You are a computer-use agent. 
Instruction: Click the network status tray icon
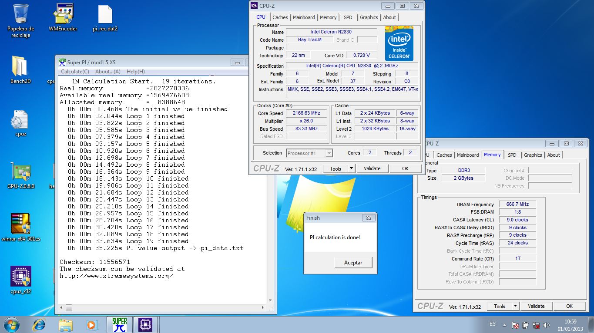tap(536, 324)
